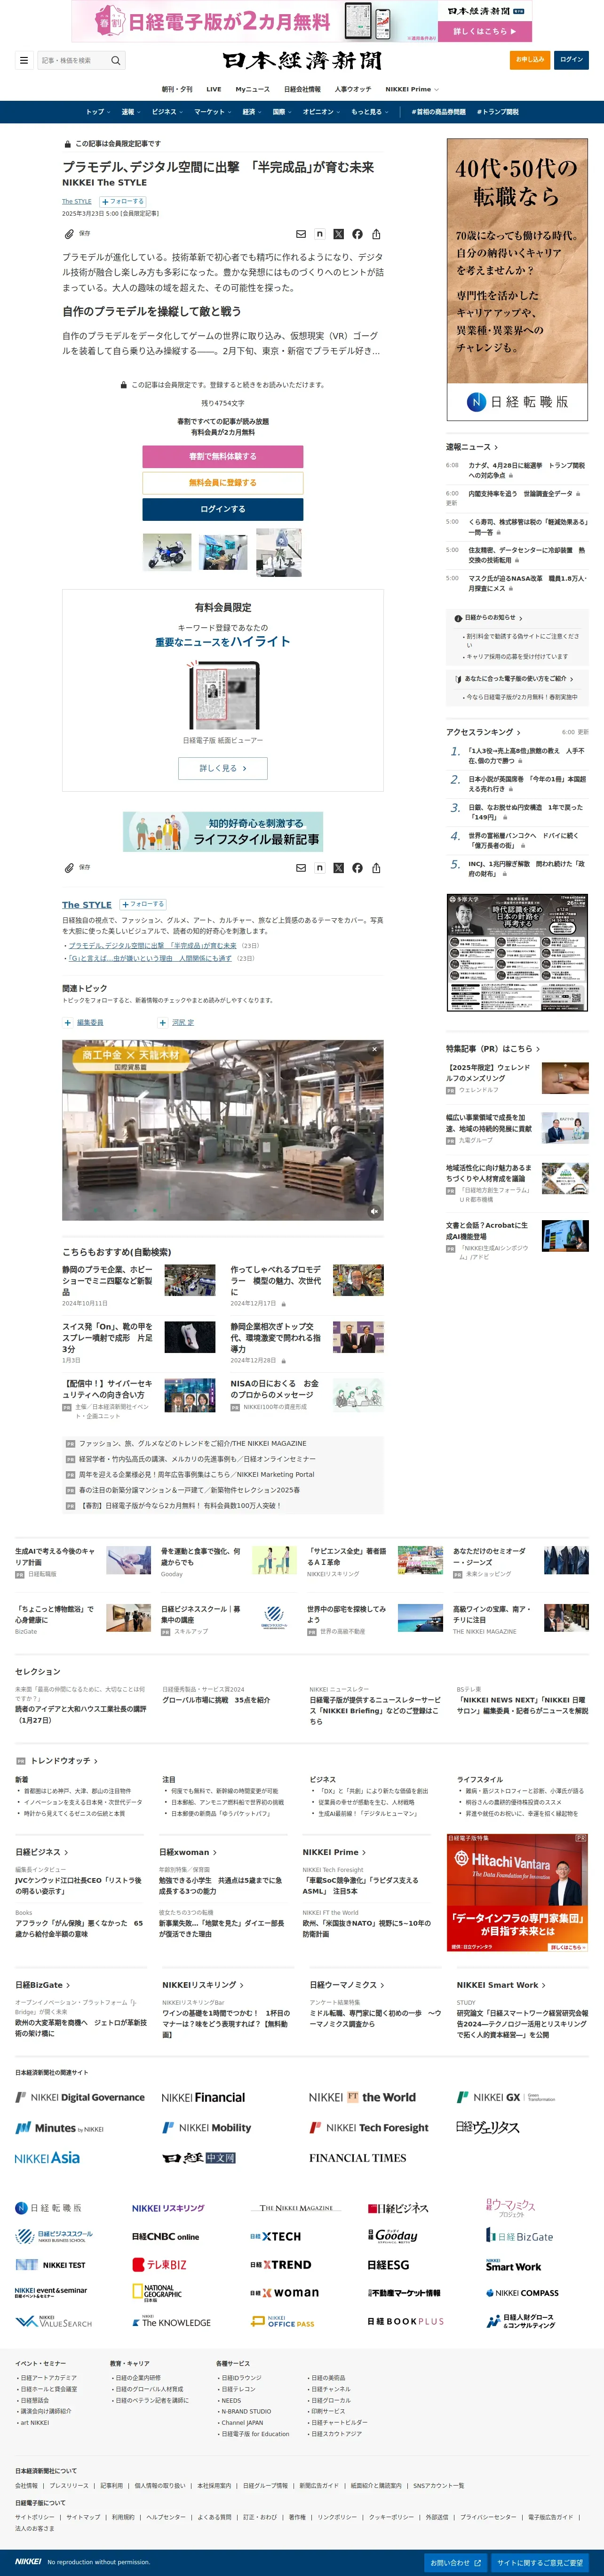Screen dimensions: 604x2576
Task: Expand the オピニオン navigation dropdown
Action: pos(321,112)
